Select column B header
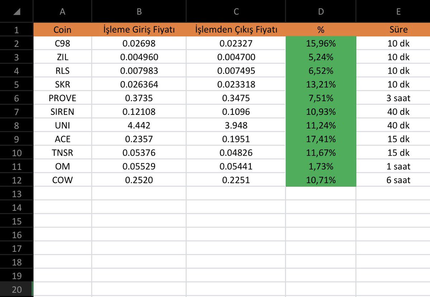This screenshot has width=430, height=297. [x=139, y=11]
